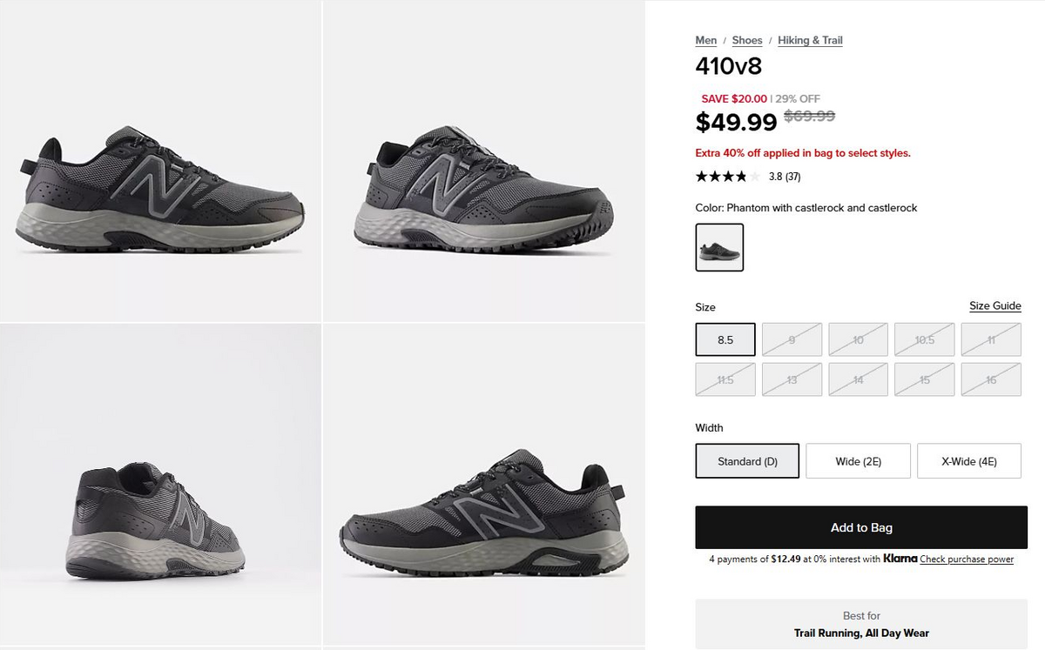Click the unavailable size 10.5 option
Screen dimensions: 1045x650
[925, 339]
